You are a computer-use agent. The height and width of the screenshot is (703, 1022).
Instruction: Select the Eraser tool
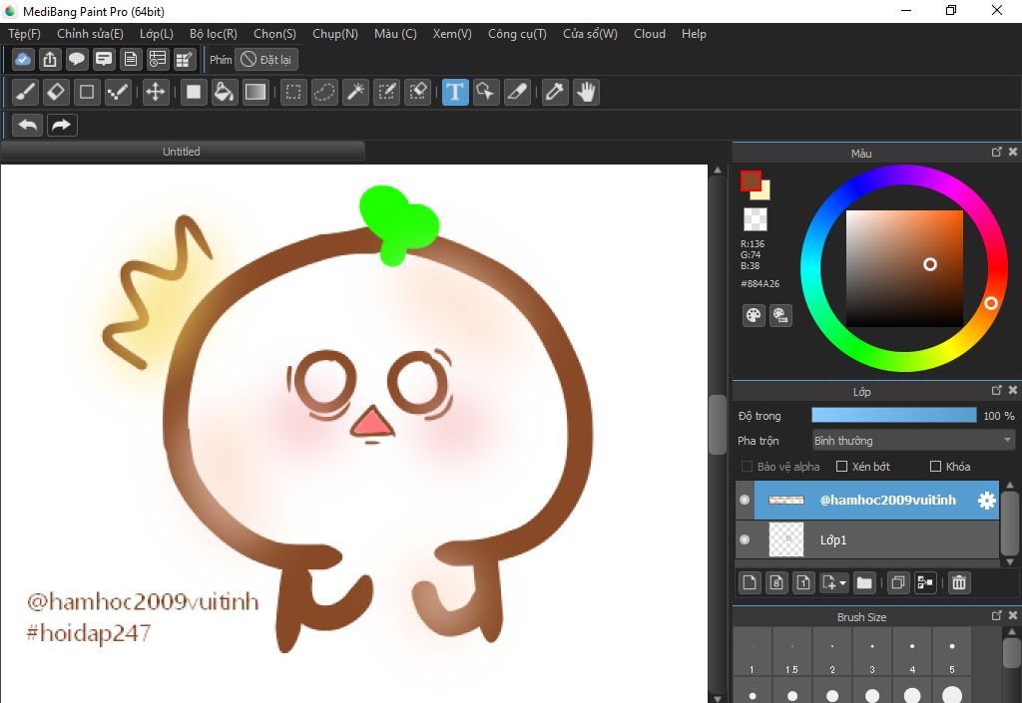tap(56, 93)
